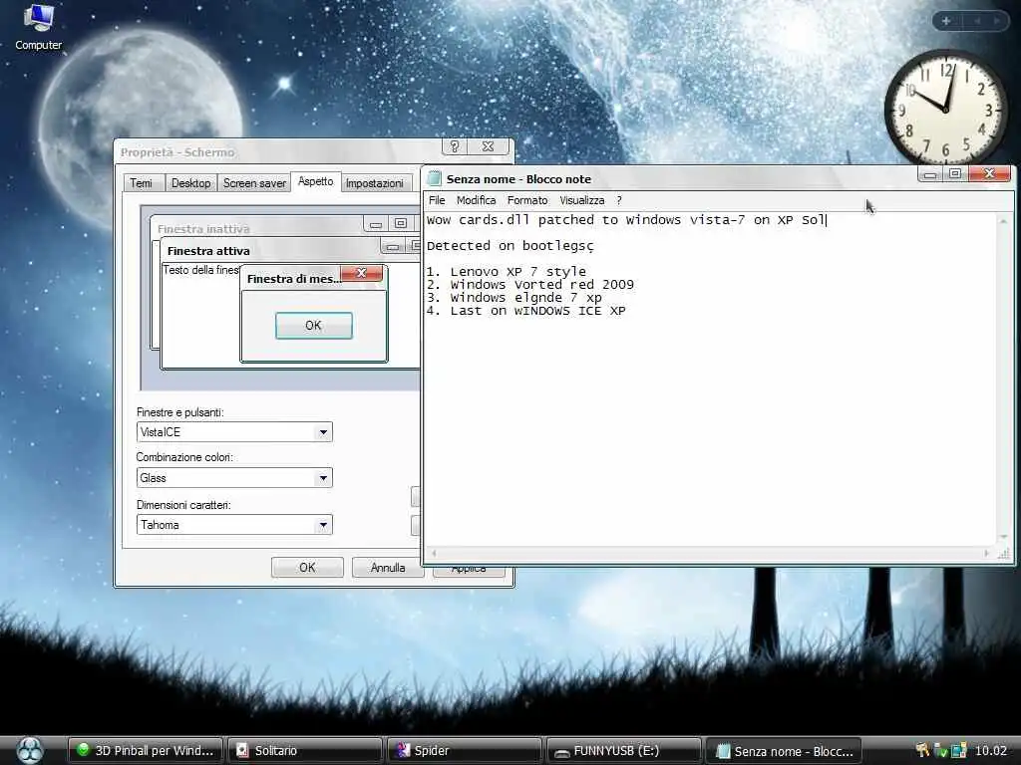Open the File menu in Blocco note
This screenshot has width=1021, height=765.
coord(437,200)
